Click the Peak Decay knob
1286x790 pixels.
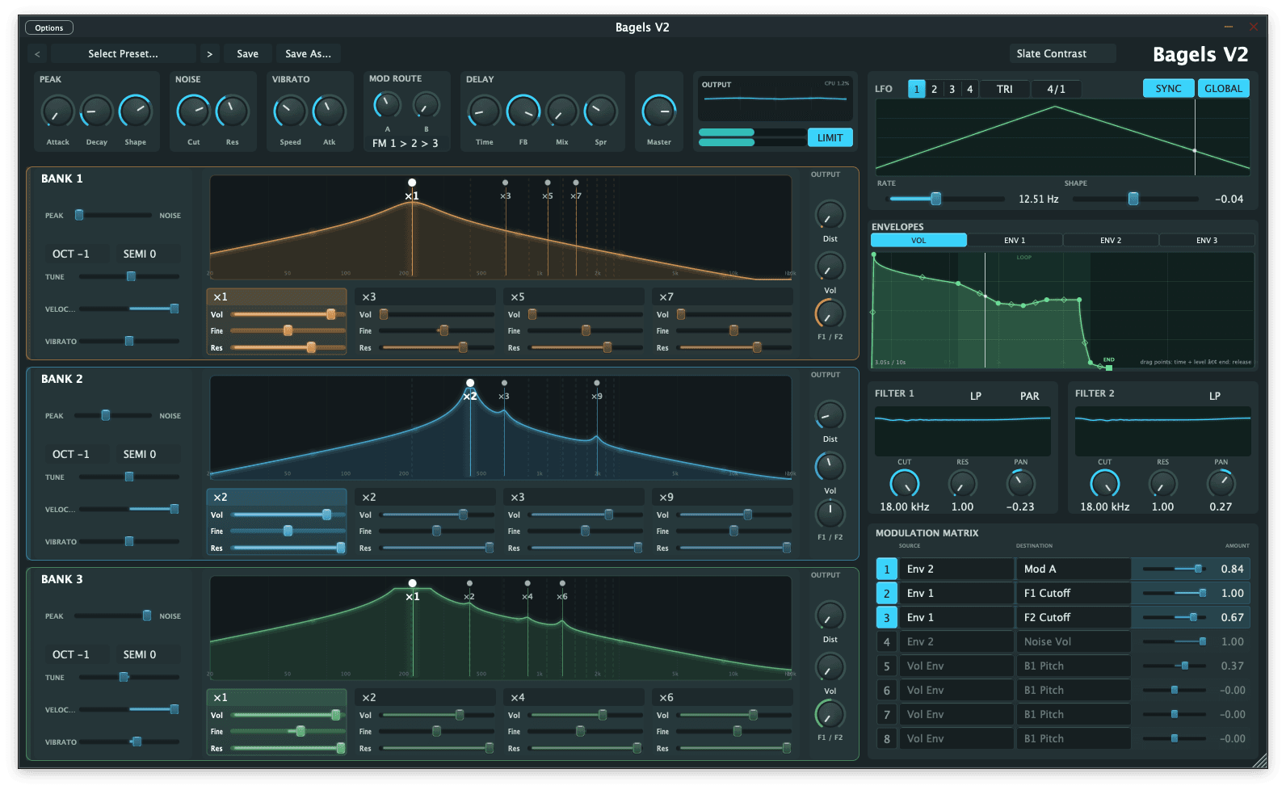coord(96,111)
